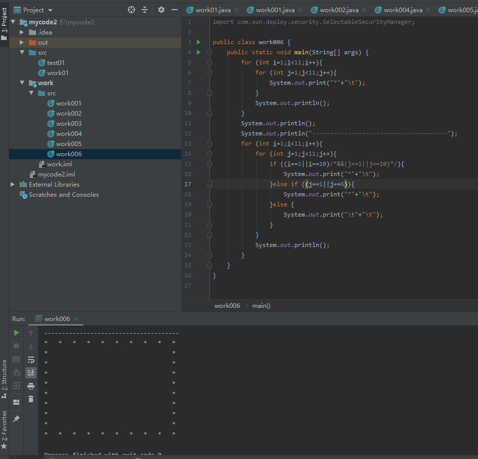This screenshot has height=459, width=478.
Task: Collapse the mycode2 root folder
Action: [x=13, y=22]
